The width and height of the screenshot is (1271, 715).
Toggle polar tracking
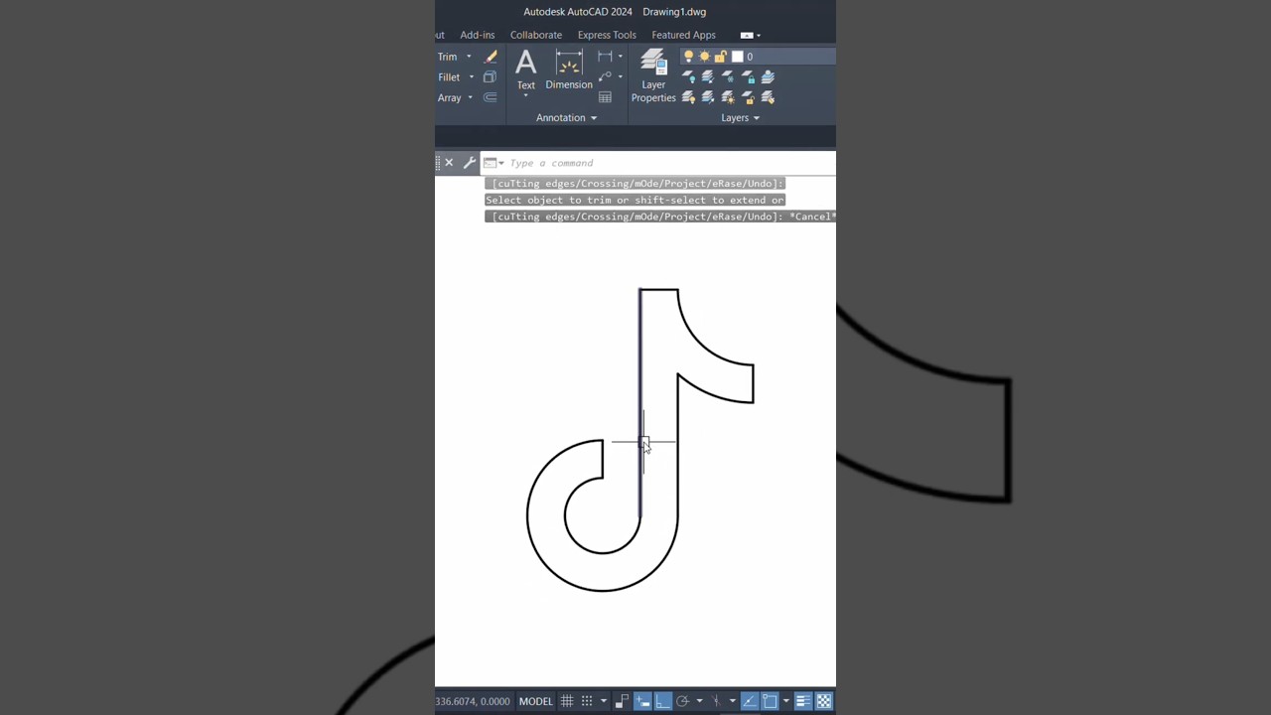[682, 701]
